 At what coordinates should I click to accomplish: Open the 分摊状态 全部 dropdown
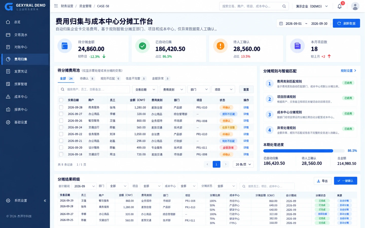[225, 186]
